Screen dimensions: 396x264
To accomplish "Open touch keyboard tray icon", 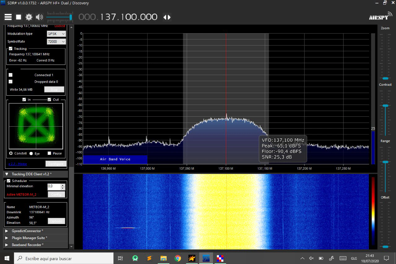I will click(x=343, y=258).
